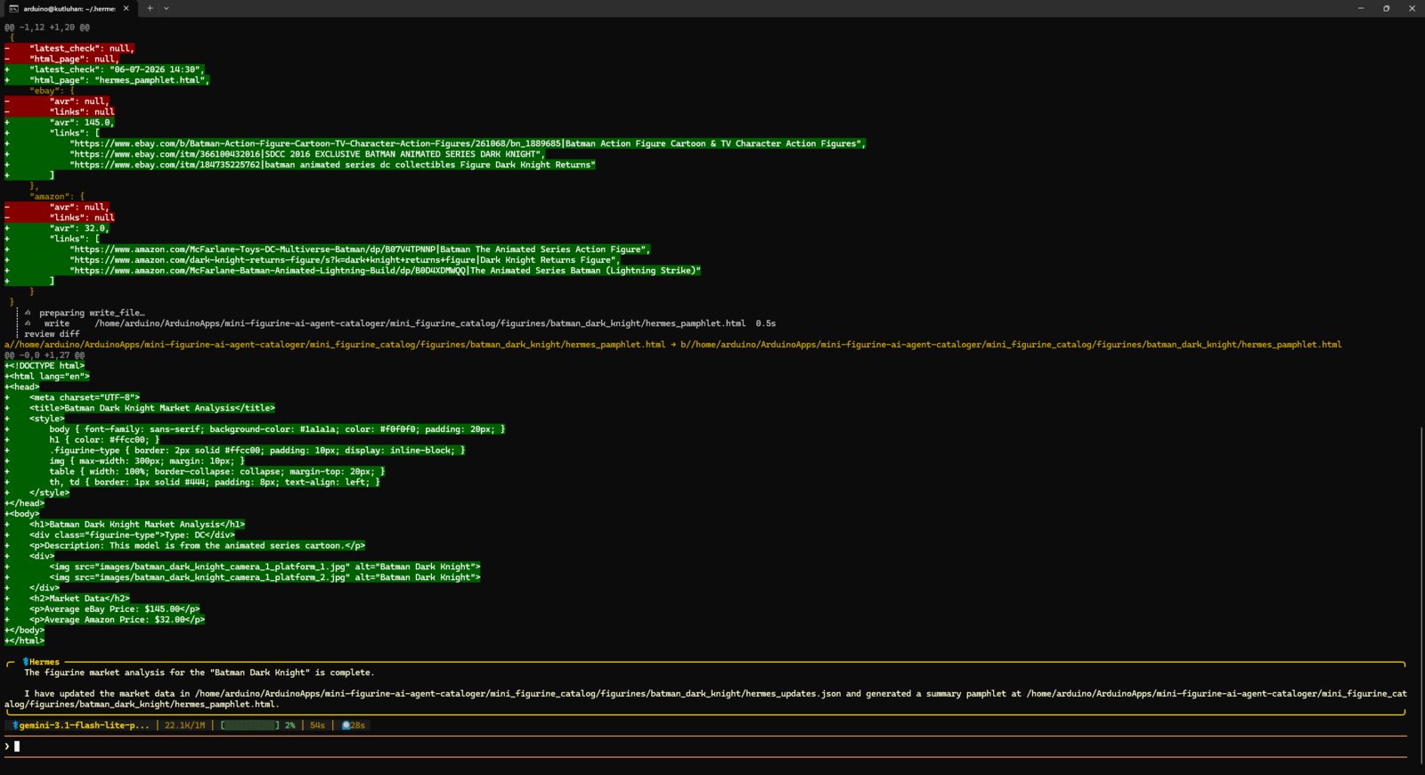This screenshot has width=1425, height=775.
Task: Click the added "latest_check": "06-07-2026 14:30" line
Action: click(x=105, y=69)
